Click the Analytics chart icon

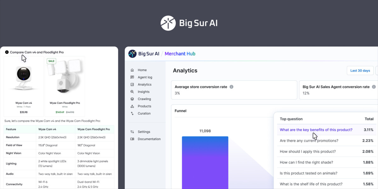pyautogui.click(x=132, y=85)
